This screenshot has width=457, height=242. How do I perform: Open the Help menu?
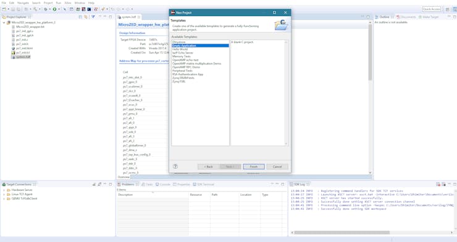(91, 3)
